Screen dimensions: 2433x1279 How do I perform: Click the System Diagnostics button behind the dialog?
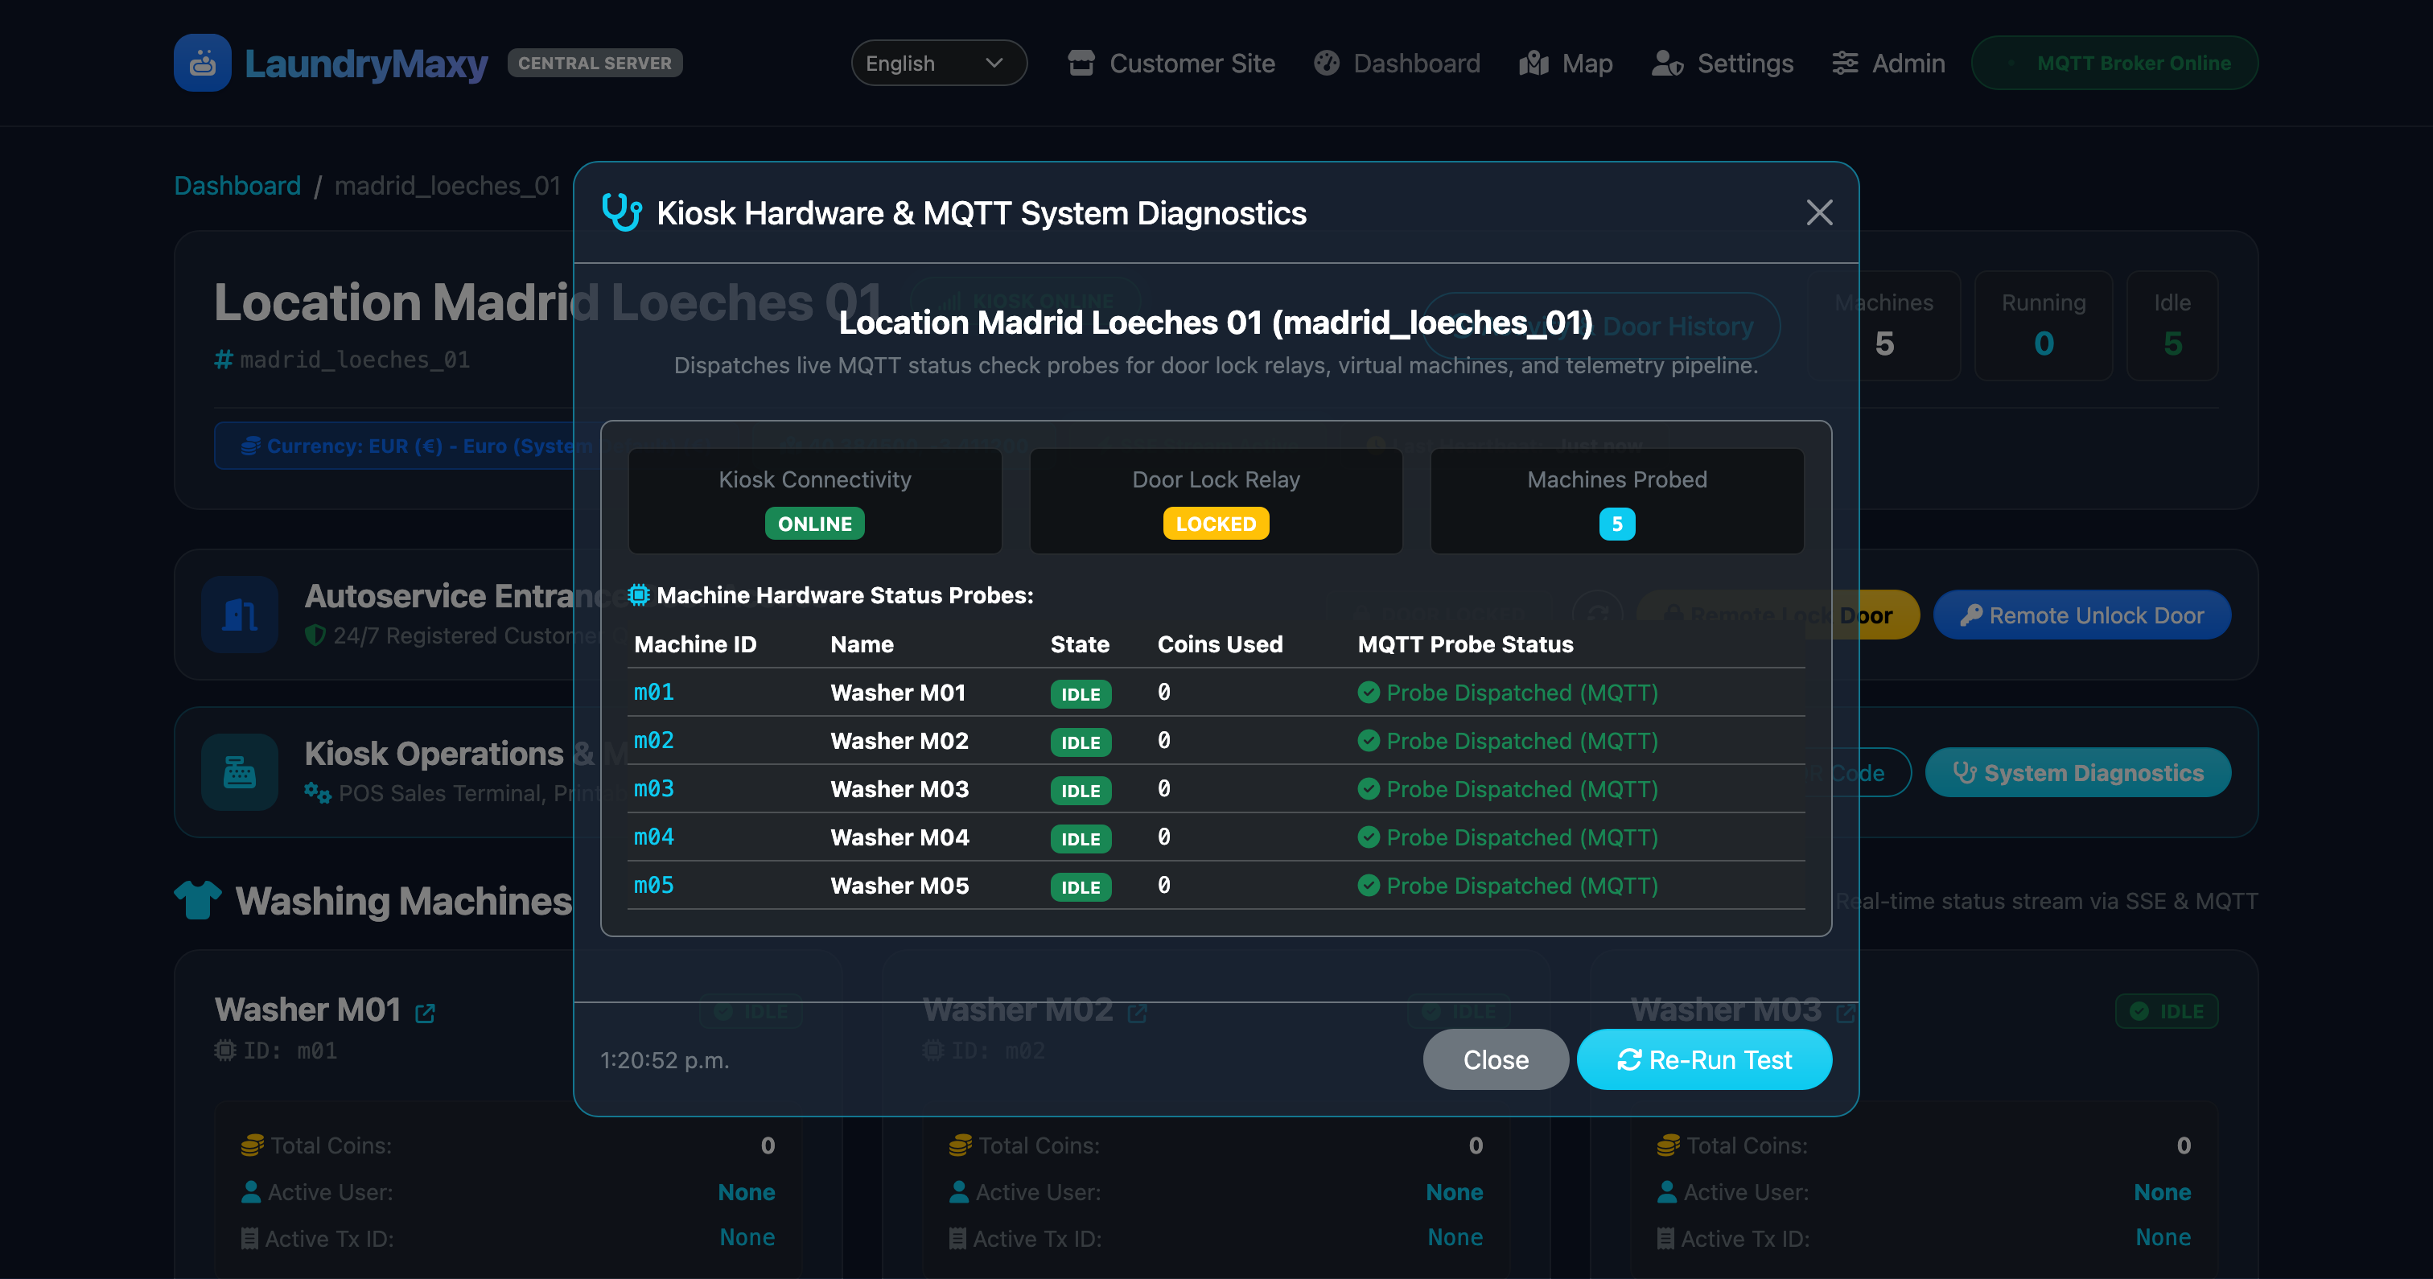pyautogui.click(x=2078, y=773)
